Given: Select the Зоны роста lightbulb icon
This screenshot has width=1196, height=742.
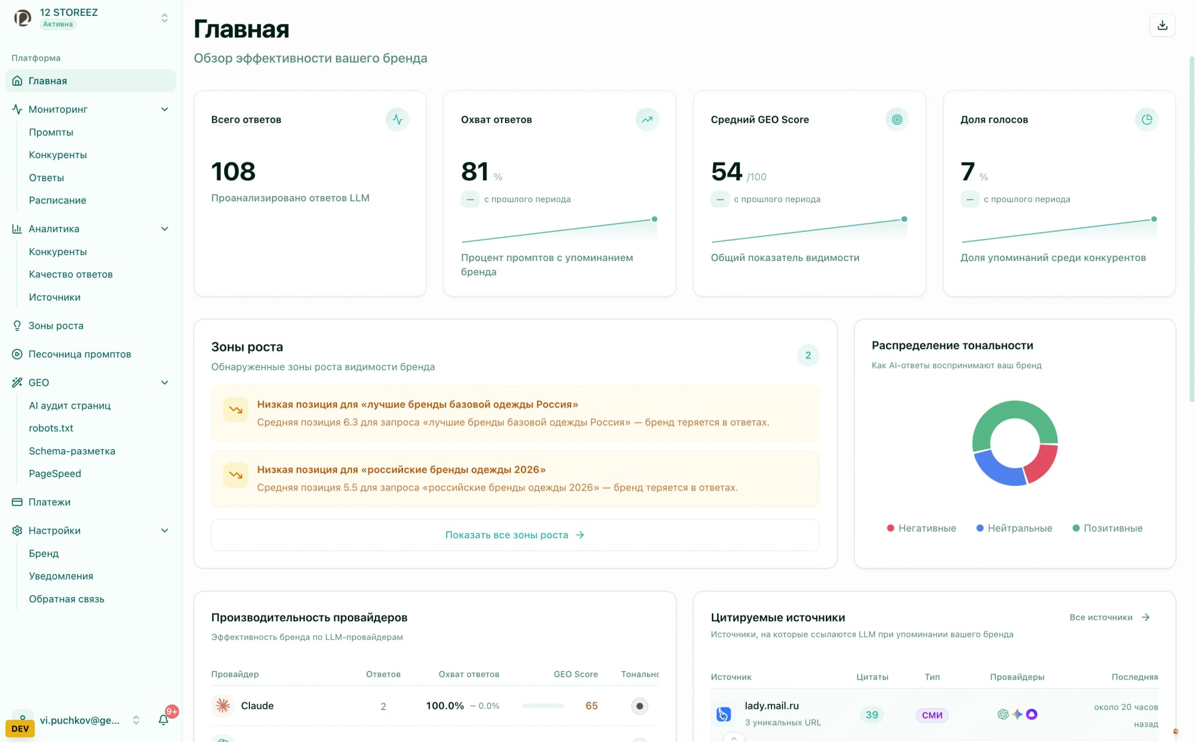Looking at the screenshot, I should (x=16, y=325).
